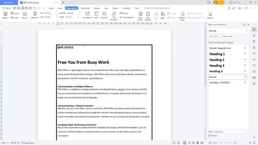Click the Open file icon in quick toolbar
This screenshot has height=145, width=258.
point(15,8)
